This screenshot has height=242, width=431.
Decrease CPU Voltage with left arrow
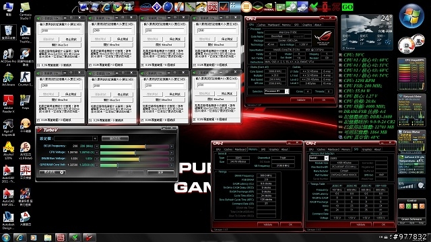point(96,153)
